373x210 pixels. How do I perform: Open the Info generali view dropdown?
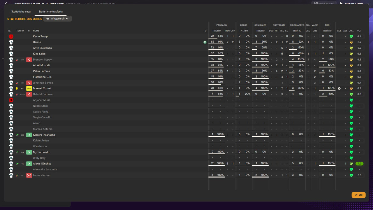(57, 19)
